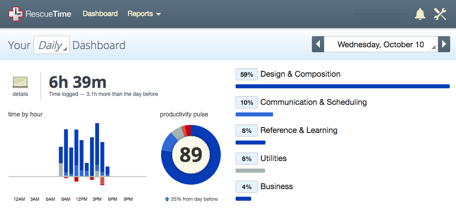Go to the previous day arrow
Image resolution: width=456 pixels, height=215 pixels.
(x=318, y=45)
